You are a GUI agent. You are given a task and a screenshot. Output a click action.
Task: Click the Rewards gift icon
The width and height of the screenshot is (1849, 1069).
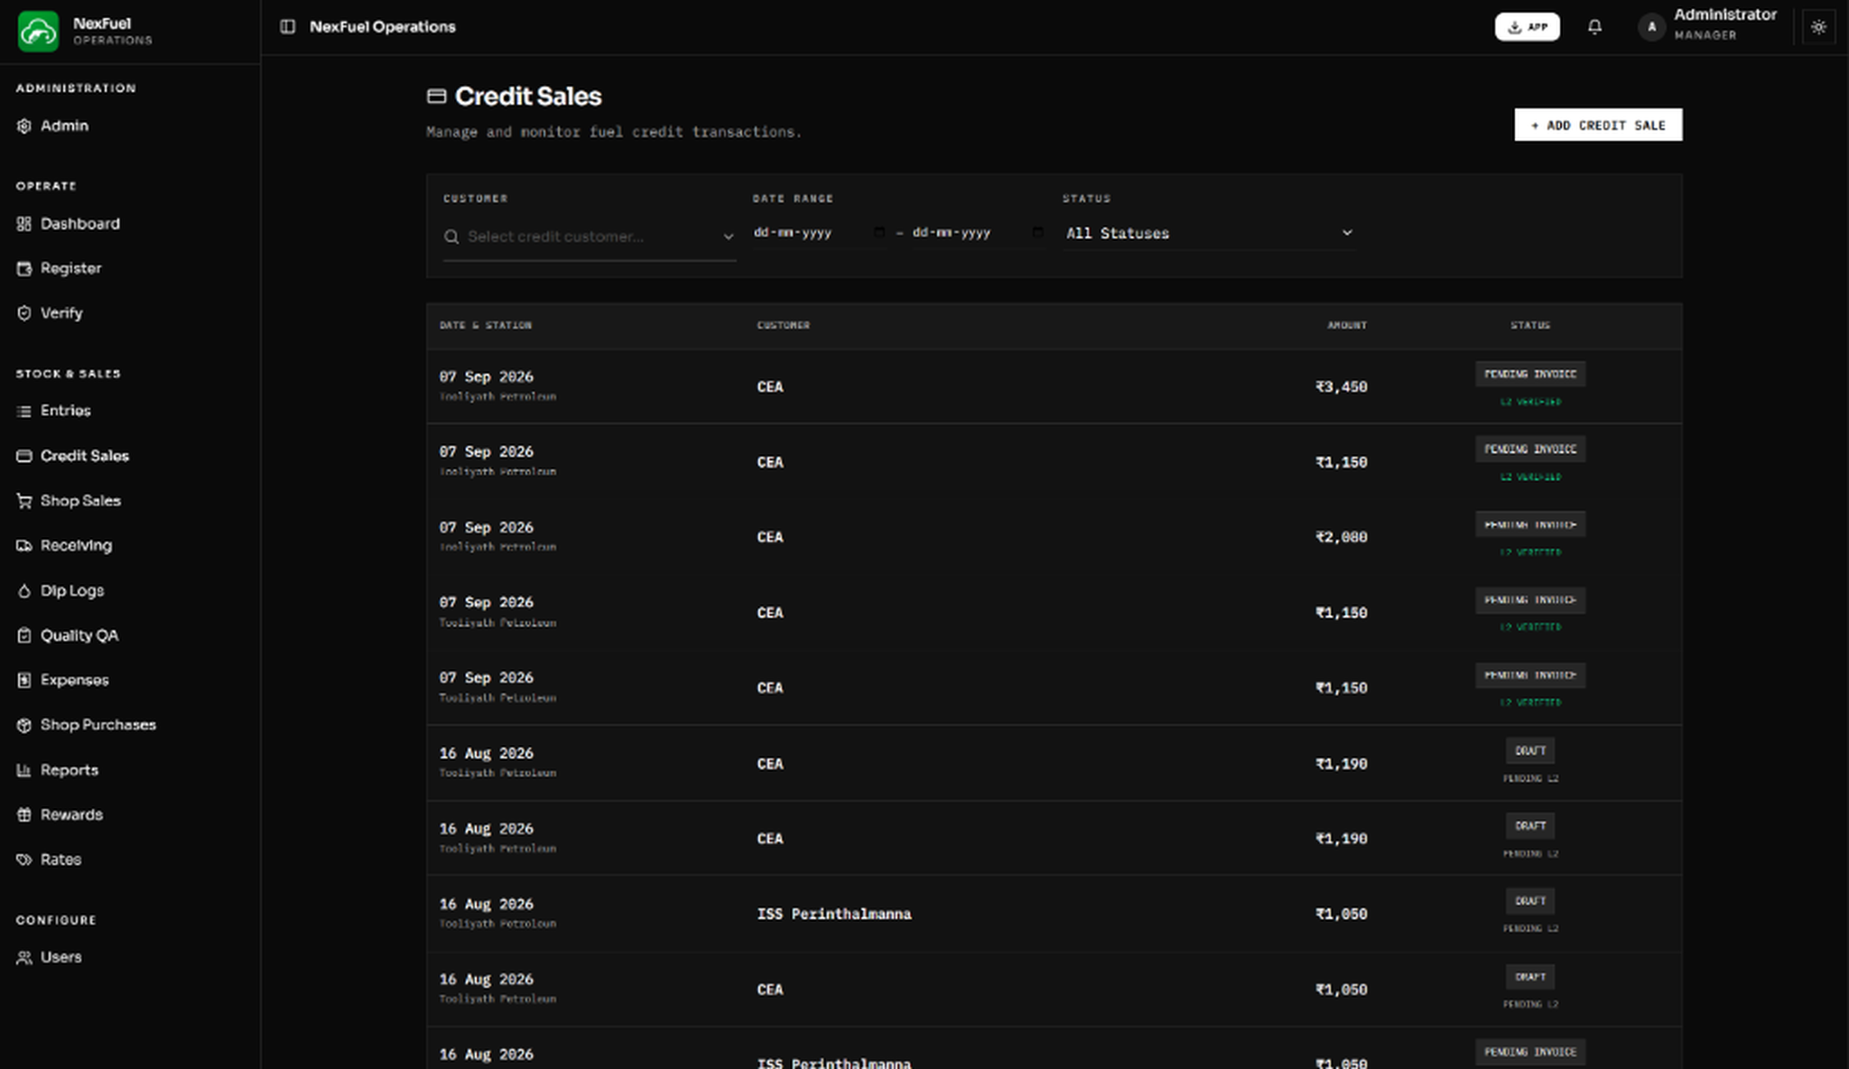click(x=24, y=814)
